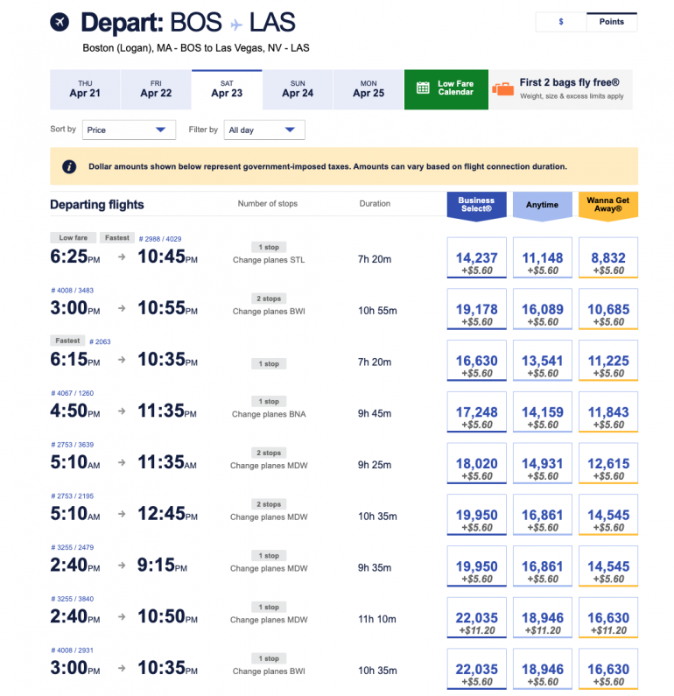Open flight # 2988 / 4029 details link

pyautogui.click(x=160, y=238)
